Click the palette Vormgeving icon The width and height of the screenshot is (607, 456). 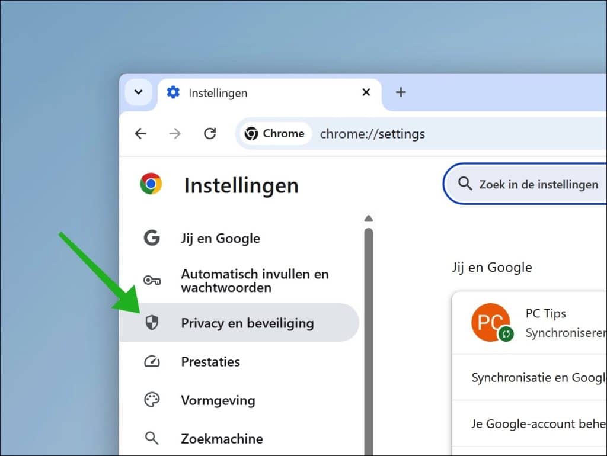click(x=152, y=400)
